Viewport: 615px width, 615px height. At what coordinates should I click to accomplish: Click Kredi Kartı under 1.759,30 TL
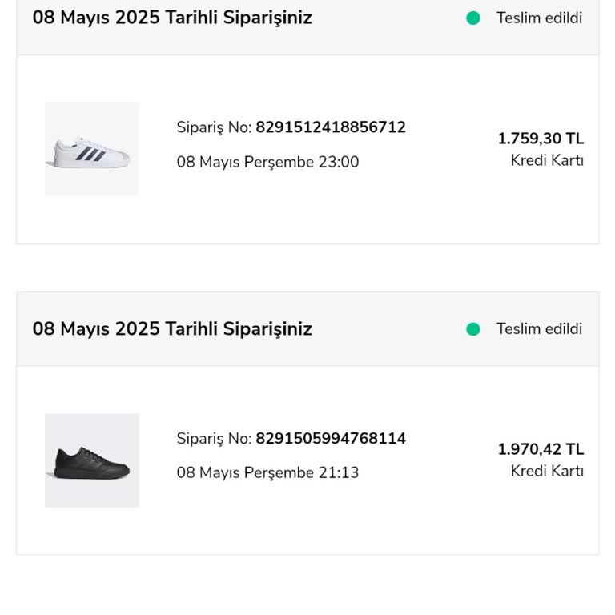(x=547, y=160)
